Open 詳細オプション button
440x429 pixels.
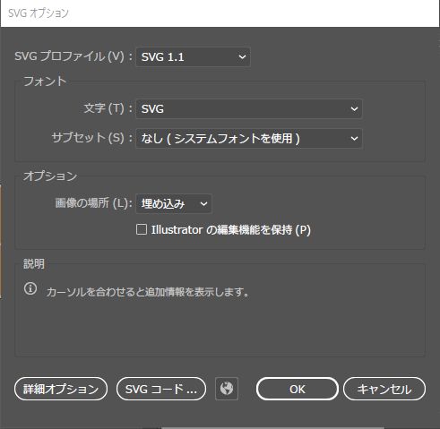pos(61,389)
